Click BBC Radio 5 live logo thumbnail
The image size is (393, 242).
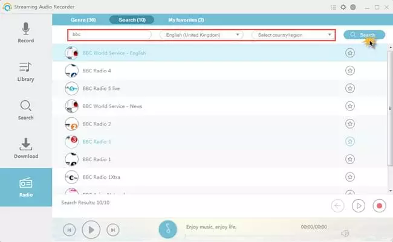(72, 88)
